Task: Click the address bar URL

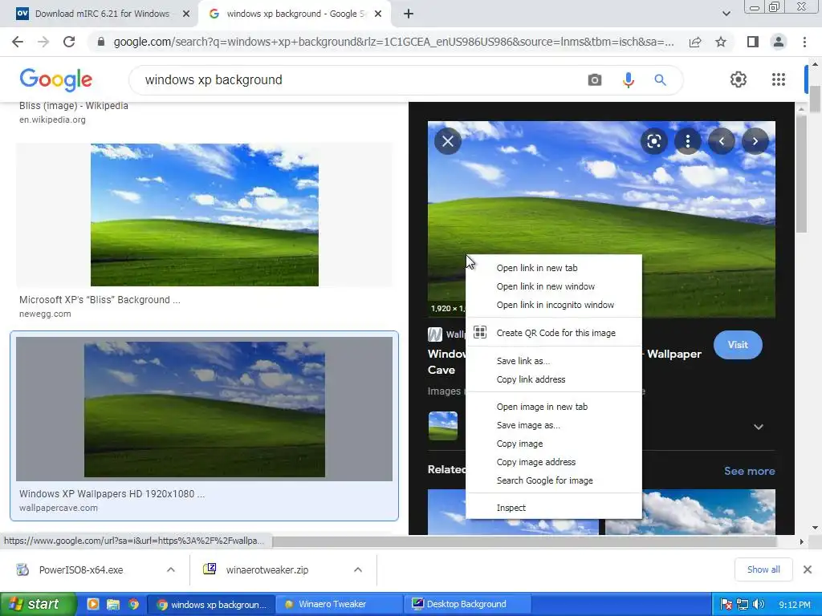Action: (x=394, y=42)
